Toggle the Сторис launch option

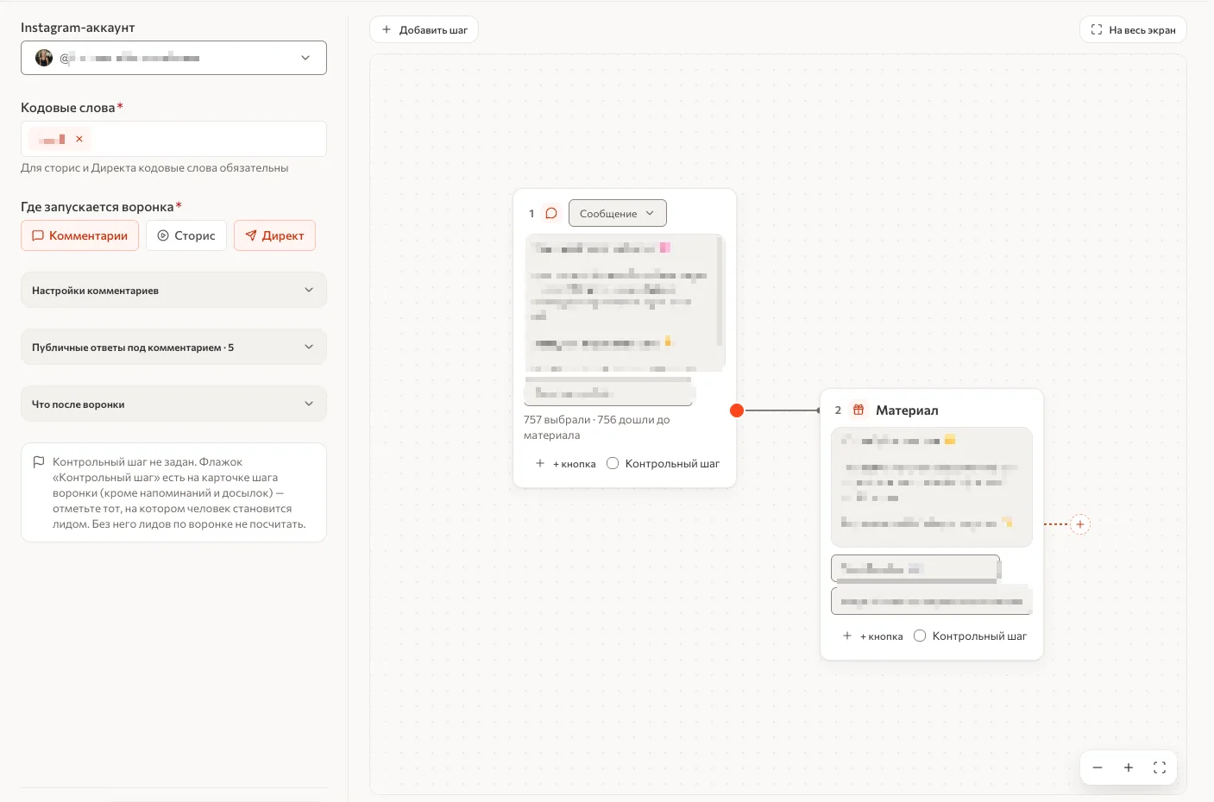(x=186, y=235)
